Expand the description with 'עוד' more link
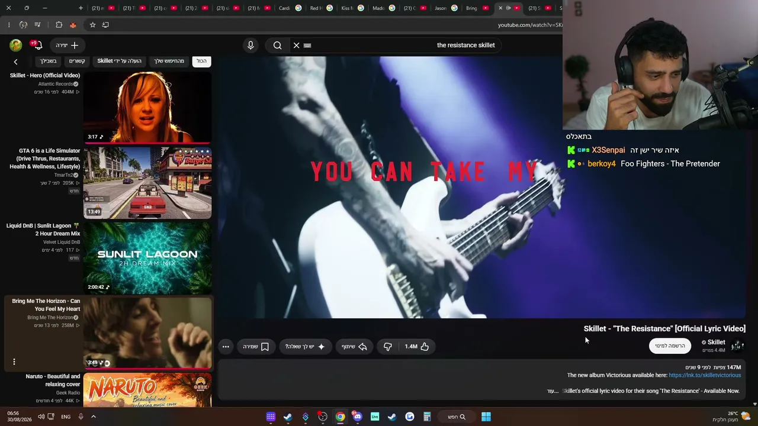The width and height of the screenshot is (758, 426). (553, 391)
